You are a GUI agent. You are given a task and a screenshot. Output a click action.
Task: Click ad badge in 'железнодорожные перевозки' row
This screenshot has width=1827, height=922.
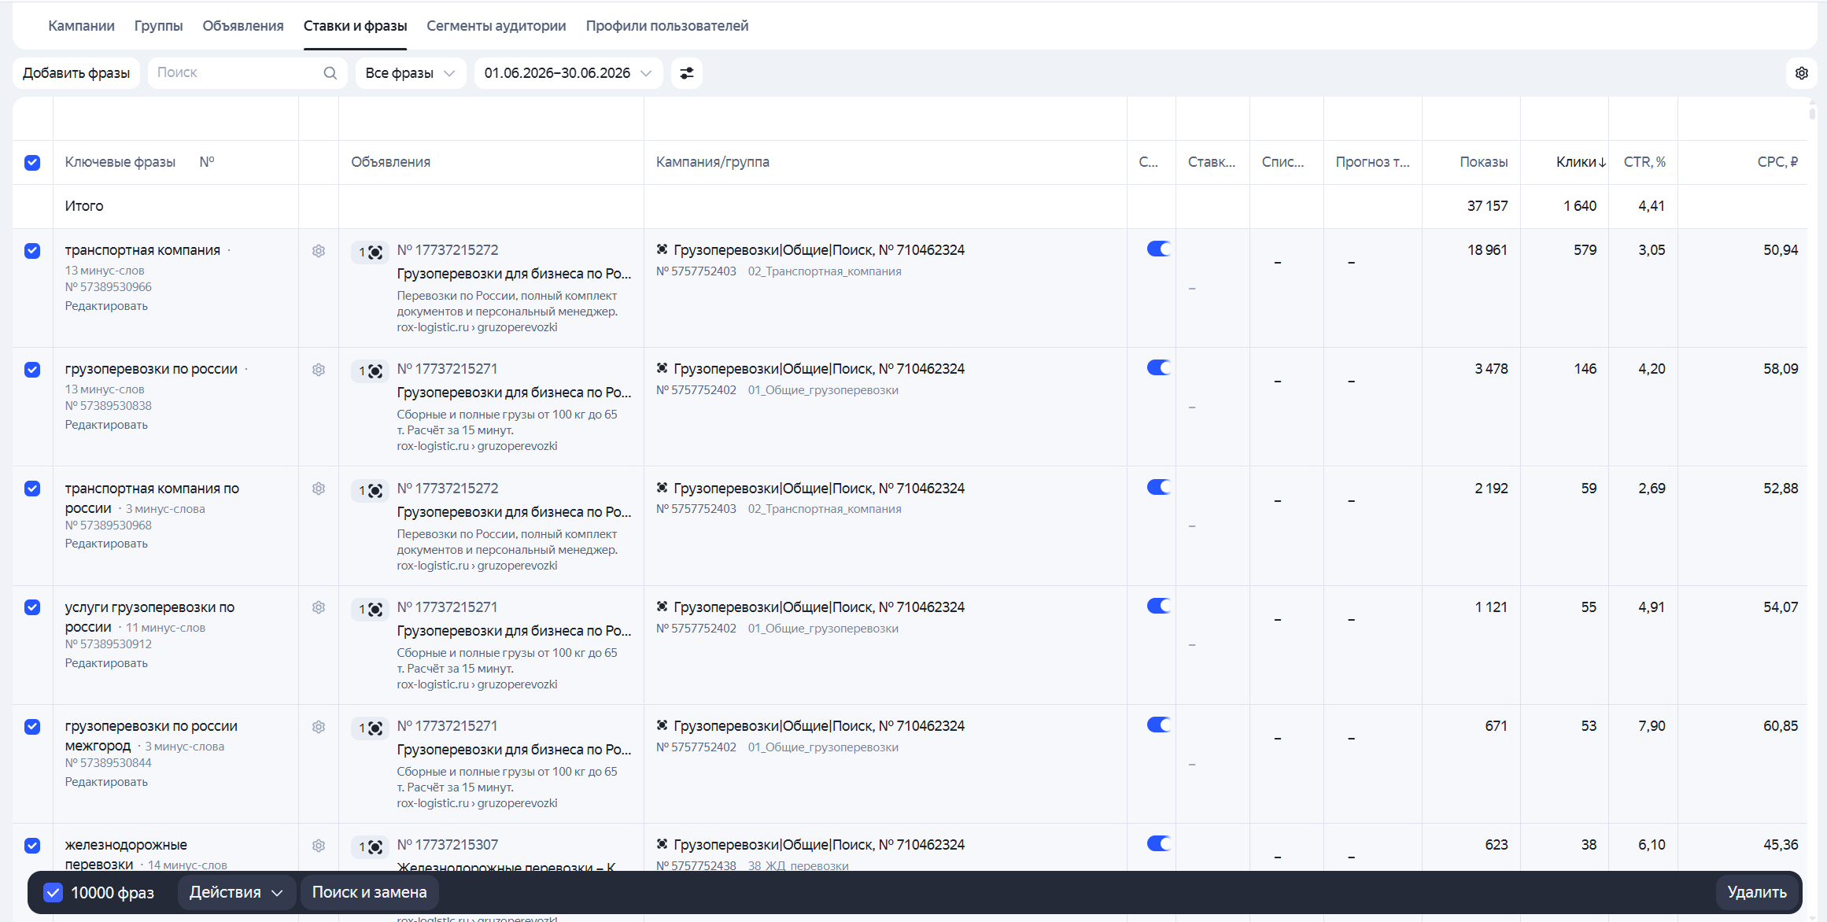point(370,847)
